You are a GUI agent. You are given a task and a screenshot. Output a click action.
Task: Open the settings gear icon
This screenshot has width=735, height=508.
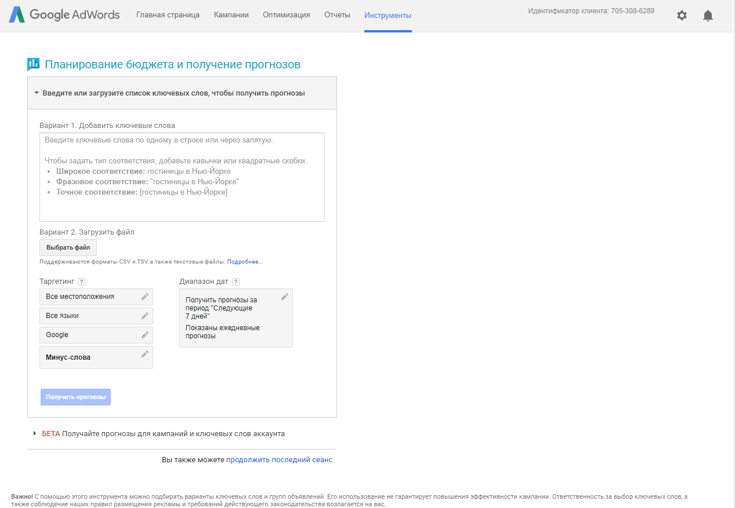coord(682,16)
